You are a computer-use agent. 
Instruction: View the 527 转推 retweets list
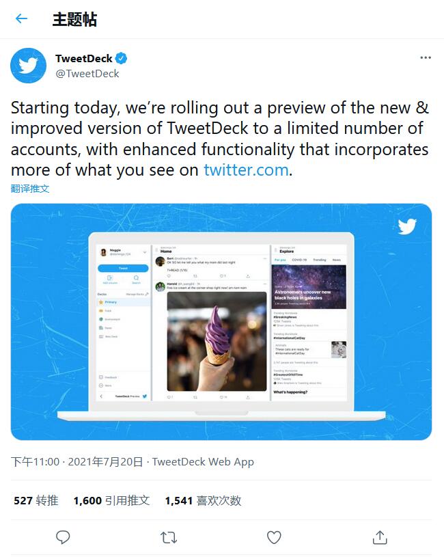[x=36, y=501]
